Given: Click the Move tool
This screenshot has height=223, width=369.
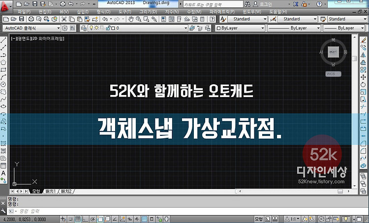Looking at the screenshot, I should (x=364, y=77).
